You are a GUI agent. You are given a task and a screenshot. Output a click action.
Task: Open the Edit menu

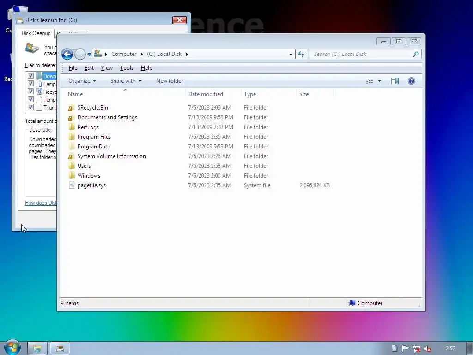(89, 68)
